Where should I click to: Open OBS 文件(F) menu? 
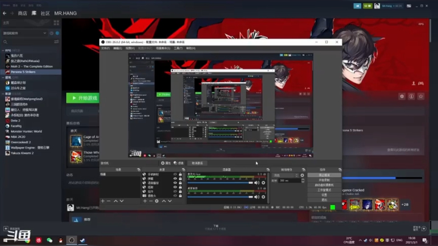pyautogui.click(x=105, y=48)
